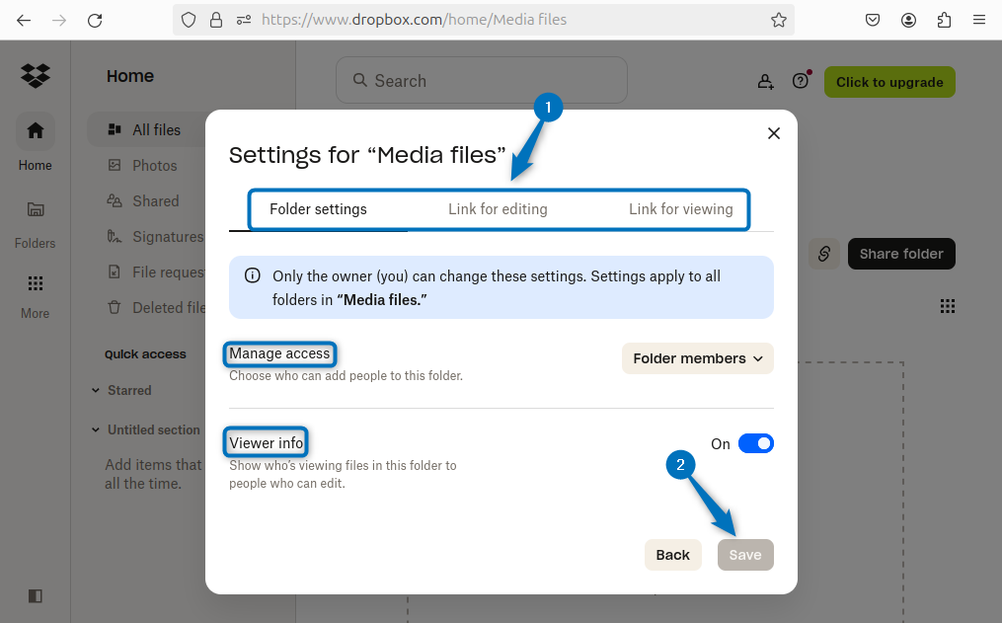This screenshot has height=623, width=1002.
Task: Click the copy link chain icon
Action: 823,254
